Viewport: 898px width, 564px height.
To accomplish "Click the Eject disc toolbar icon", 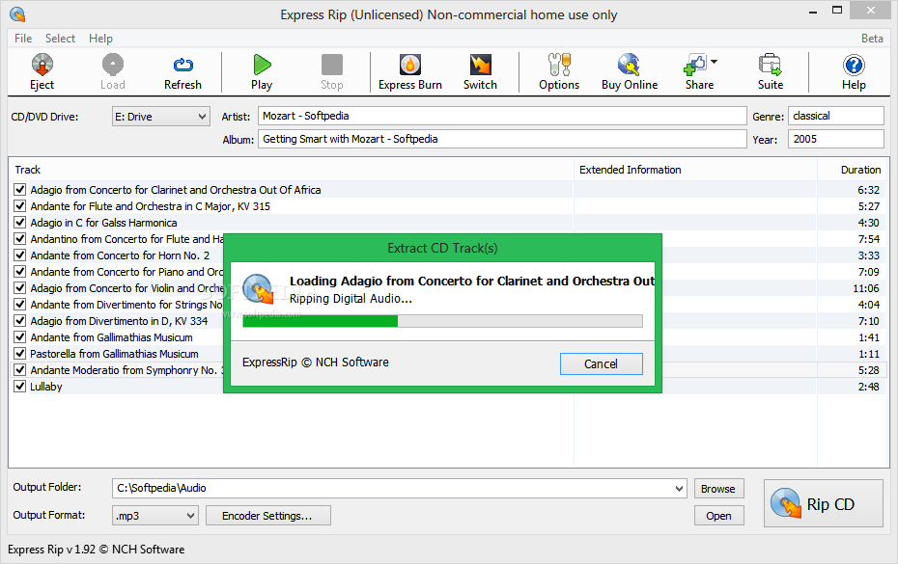I will 42,65.
